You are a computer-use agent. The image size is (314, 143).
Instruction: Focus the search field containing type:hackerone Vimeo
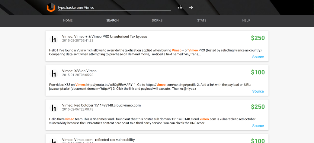[114, 8]
